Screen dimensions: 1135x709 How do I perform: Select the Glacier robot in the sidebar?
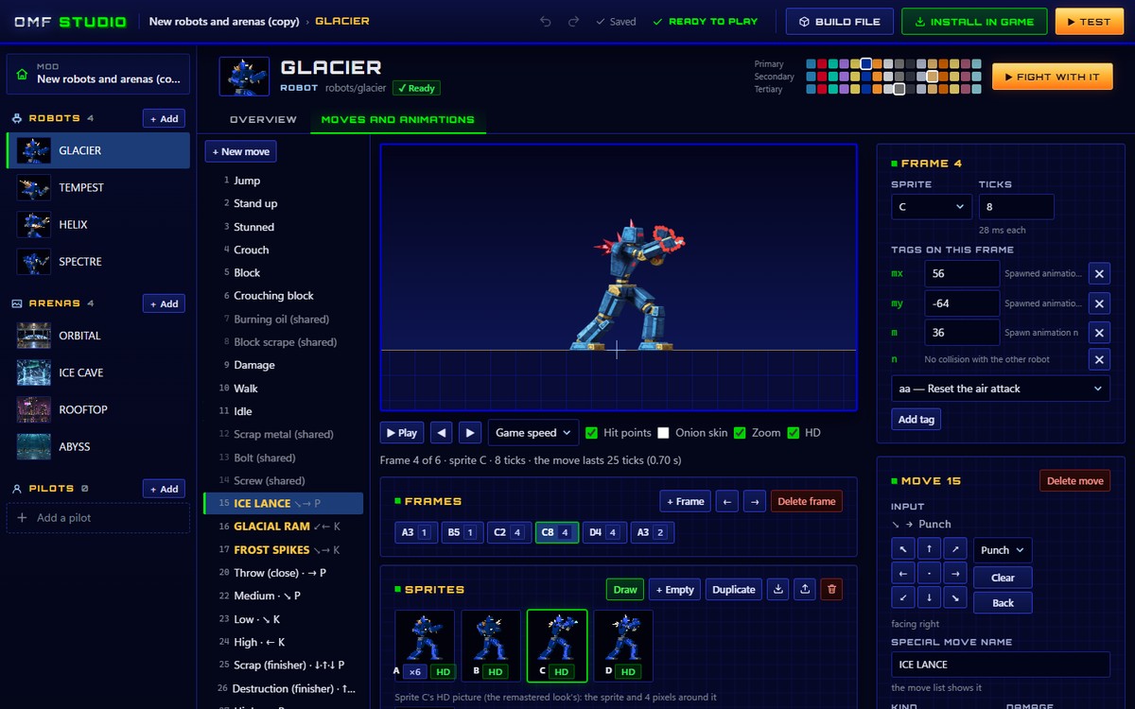click(x=98, y=150)
